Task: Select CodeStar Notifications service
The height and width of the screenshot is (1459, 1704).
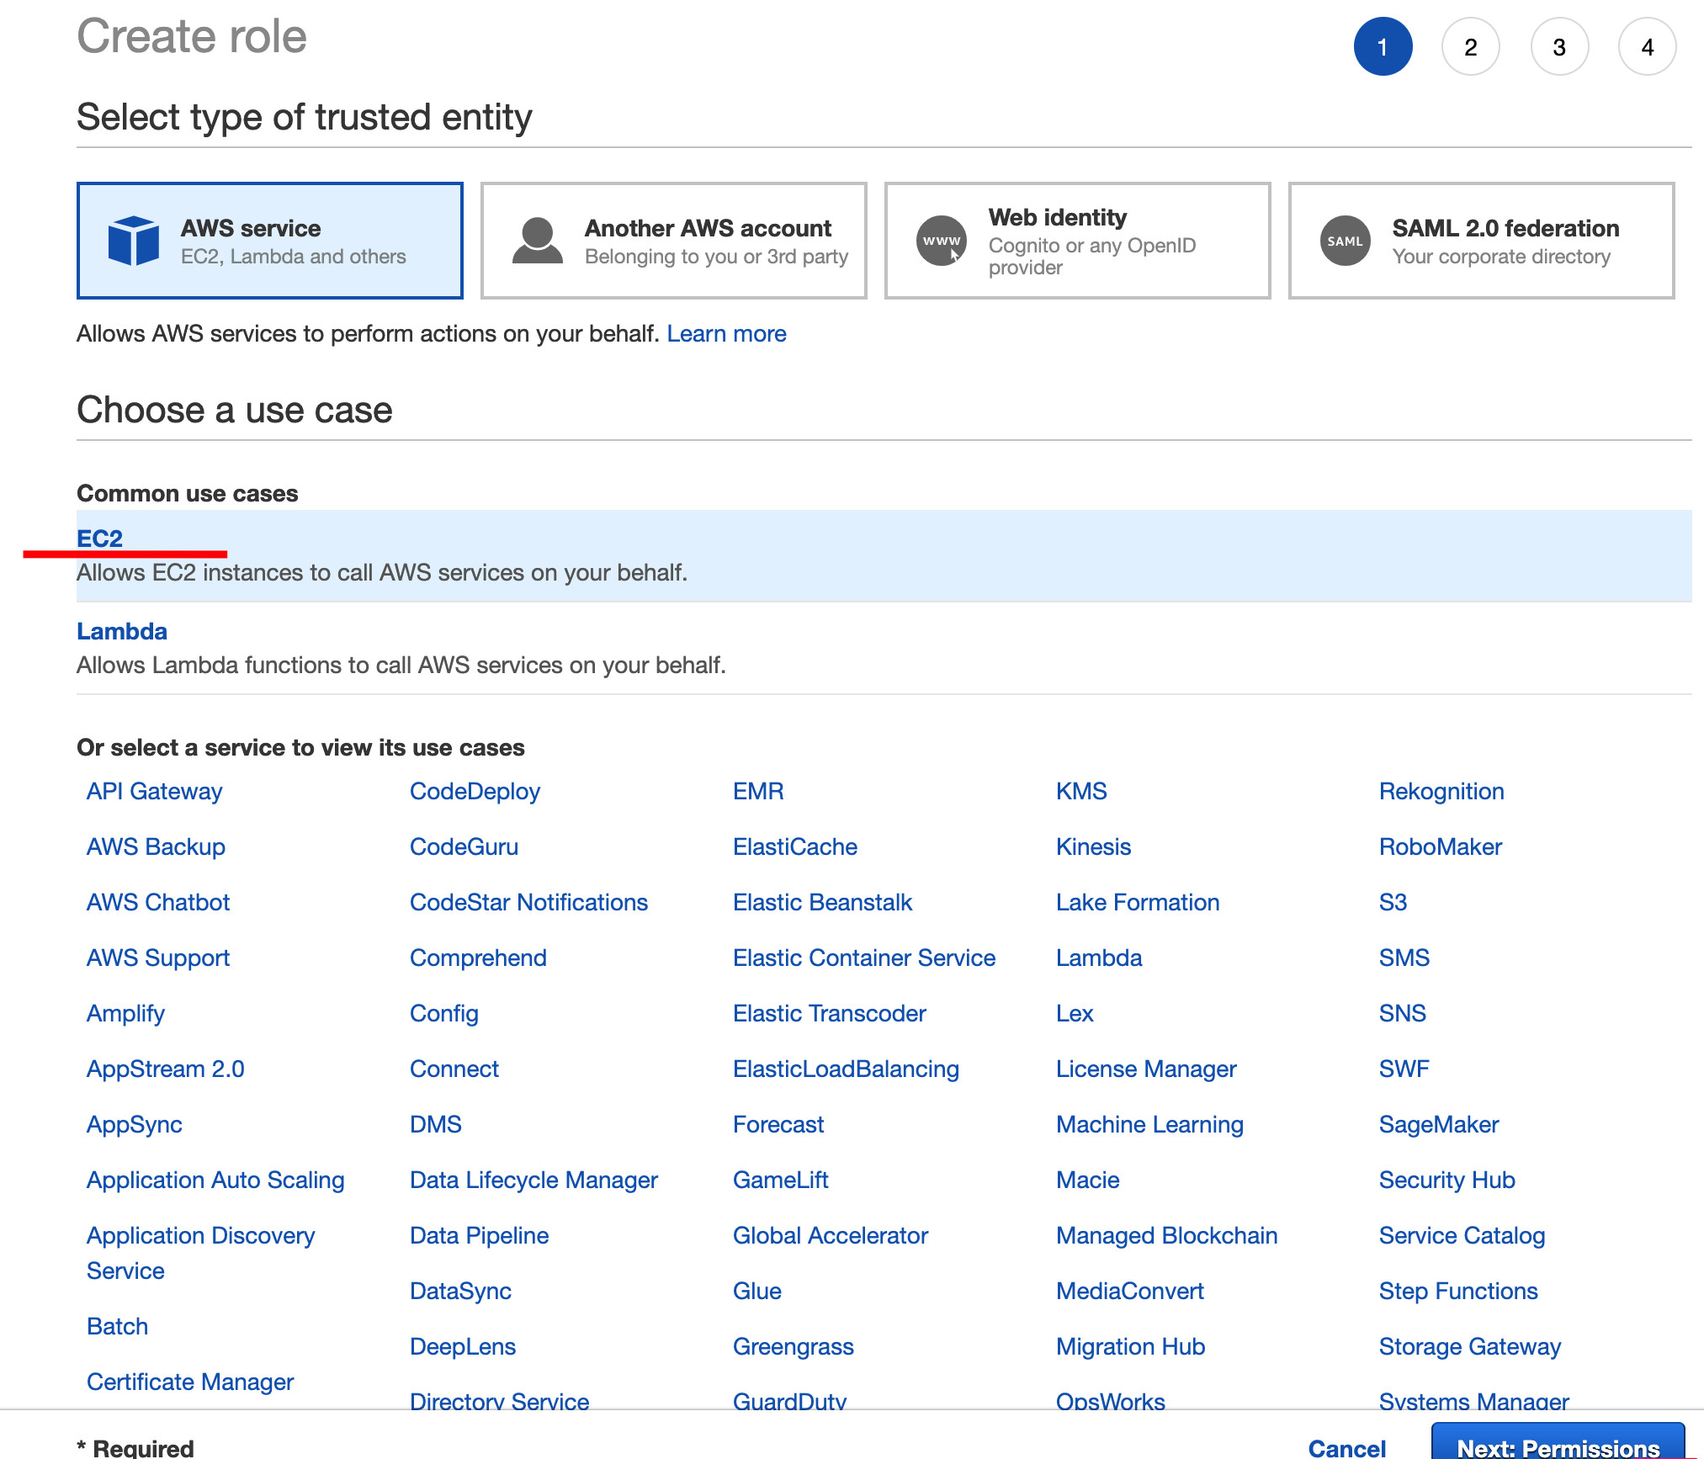Action: pos(528,903)
